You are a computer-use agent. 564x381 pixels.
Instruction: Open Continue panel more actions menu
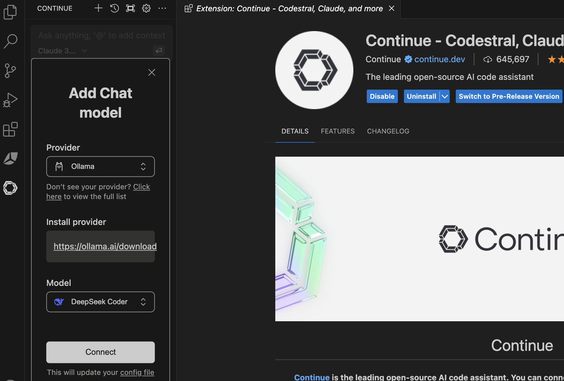(x=162, y=8)
